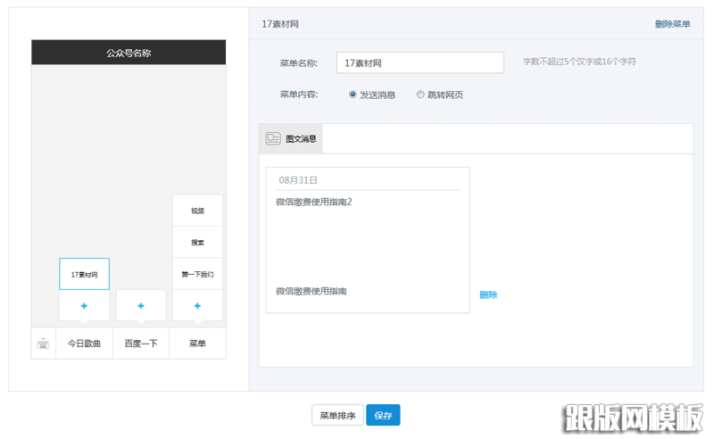The width and height of the screenshot is (714, 439).
Task: Select the 跳转网页 radio button
Action: click(420, 95)
